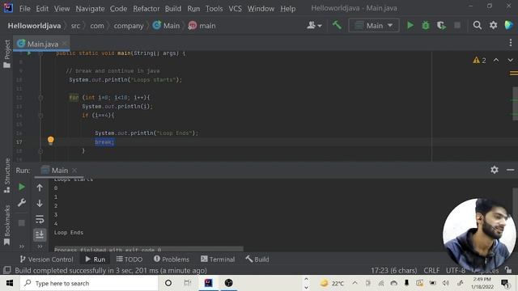Click UTF-8 encoding in status bar
Screen dimensions: 518x291
pyautogui.click(x=456, y=271)
